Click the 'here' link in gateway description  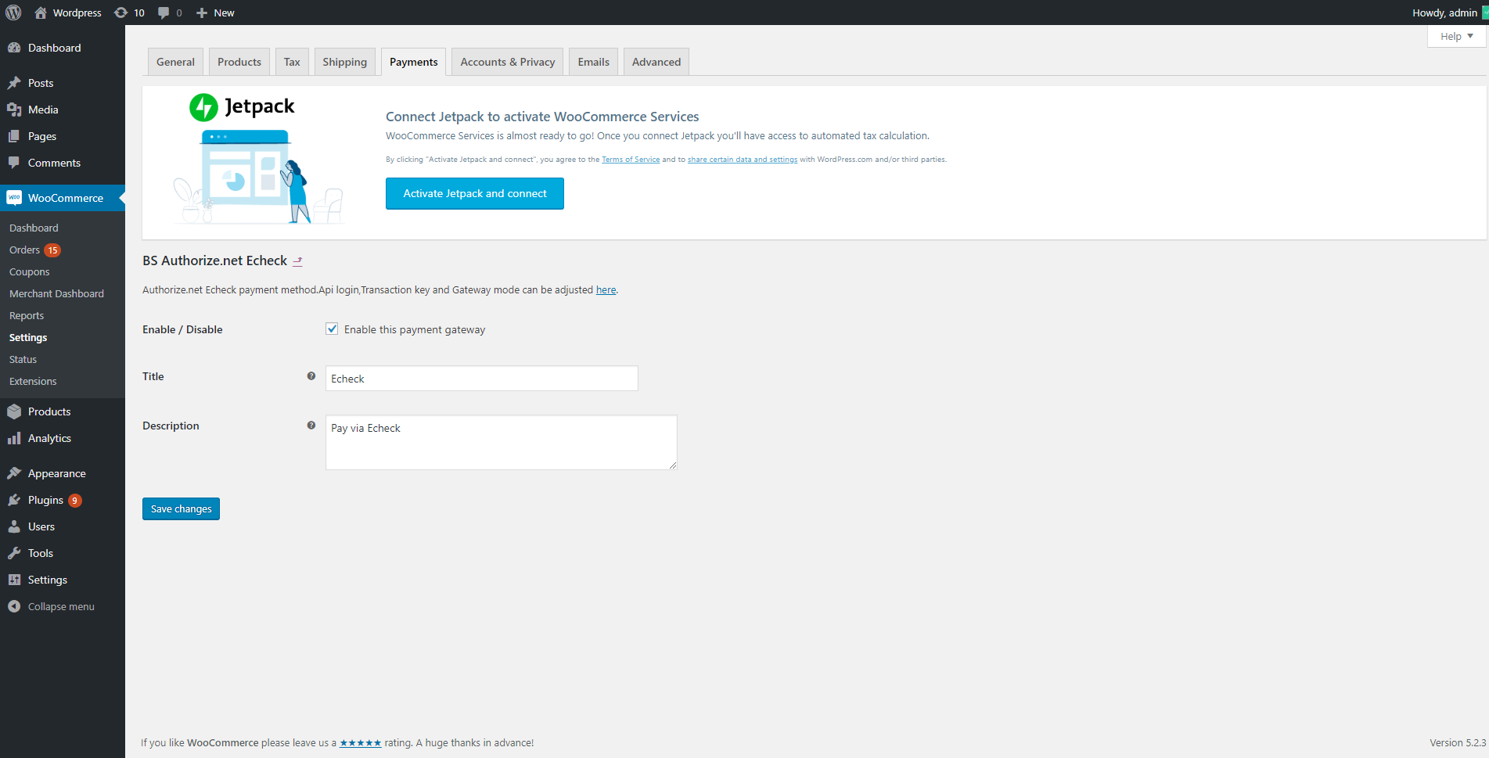point(606,289)
